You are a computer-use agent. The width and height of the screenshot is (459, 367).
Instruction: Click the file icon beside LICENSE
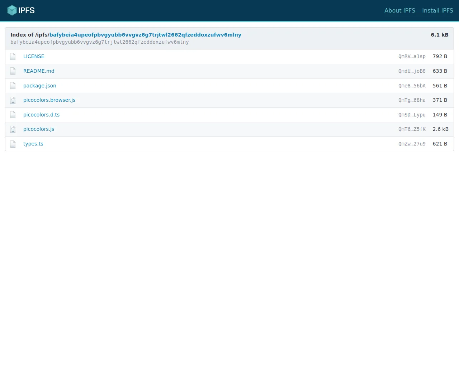coord(13,57)
